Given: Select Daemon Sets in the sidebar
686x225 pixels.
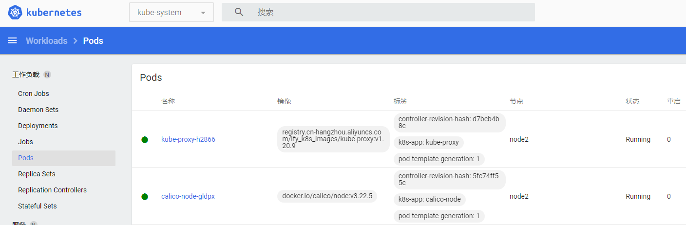Looking at the screenshot, I should click(38, 110).
